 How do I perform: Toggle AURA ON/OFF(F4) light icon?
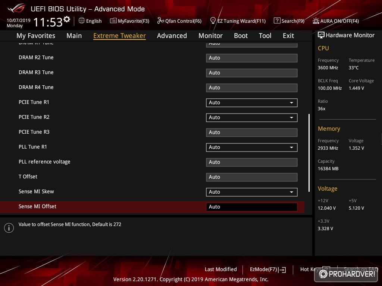click(x=316, y=21)
